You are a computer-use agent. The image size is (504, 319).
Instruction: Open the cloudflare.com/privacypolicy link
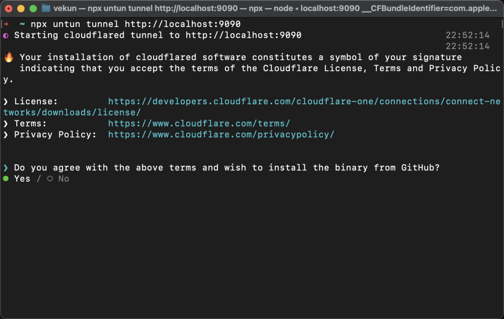click(x=221, y=135)
